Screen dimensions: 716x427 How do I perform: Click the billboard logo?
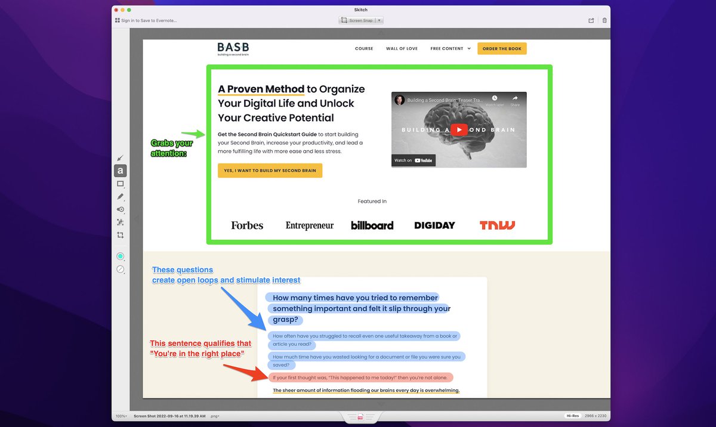tap(372, 225)
